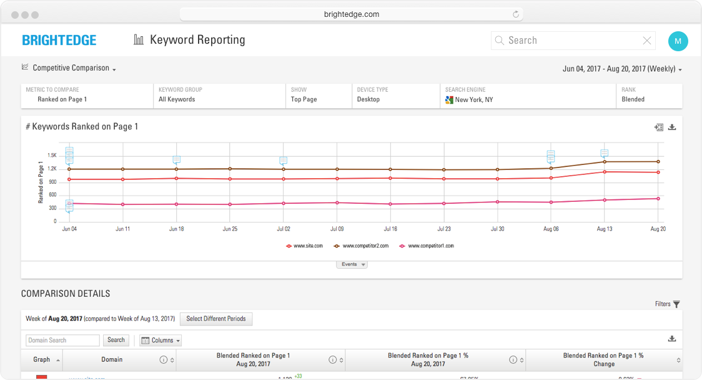Open the date range weekly dropdown
The width and height of the screenshot is (702, 380).
click(x=621, y=69)
